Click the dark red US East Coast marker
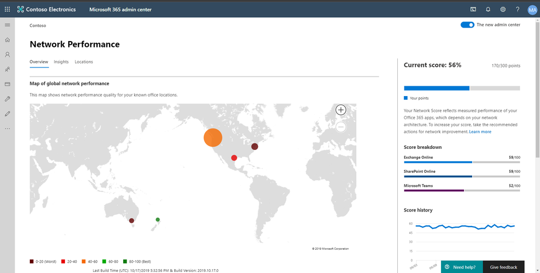The height and width of the screenshot is (273, 540). point(255,146)
